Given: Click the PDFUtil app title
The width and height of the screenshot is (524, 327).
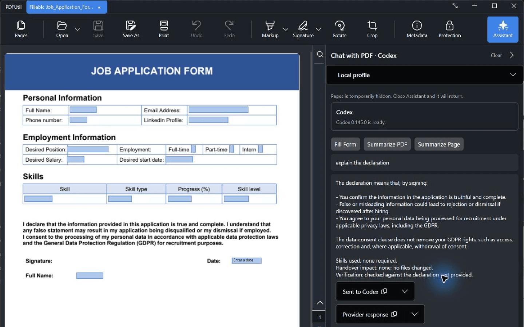Looking at the screenshot, I should coord(13,7).
